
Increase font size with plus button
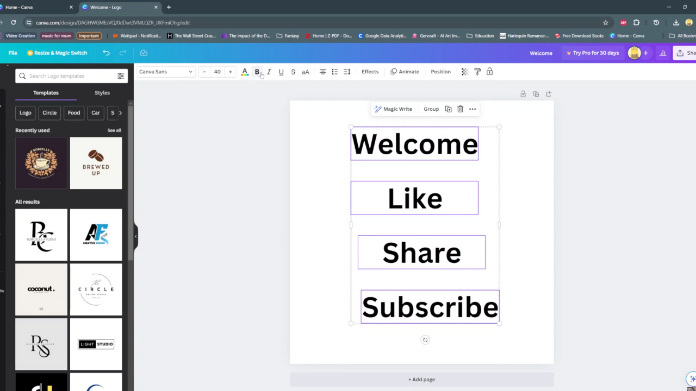[230, 72]
